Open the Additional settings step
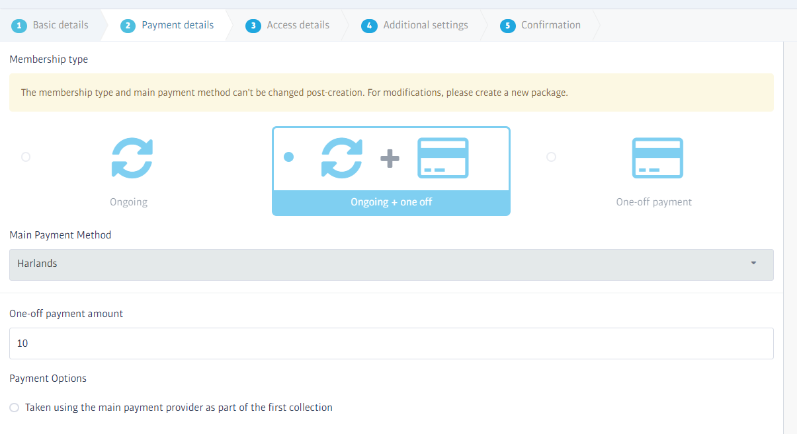 pos(425,25)
